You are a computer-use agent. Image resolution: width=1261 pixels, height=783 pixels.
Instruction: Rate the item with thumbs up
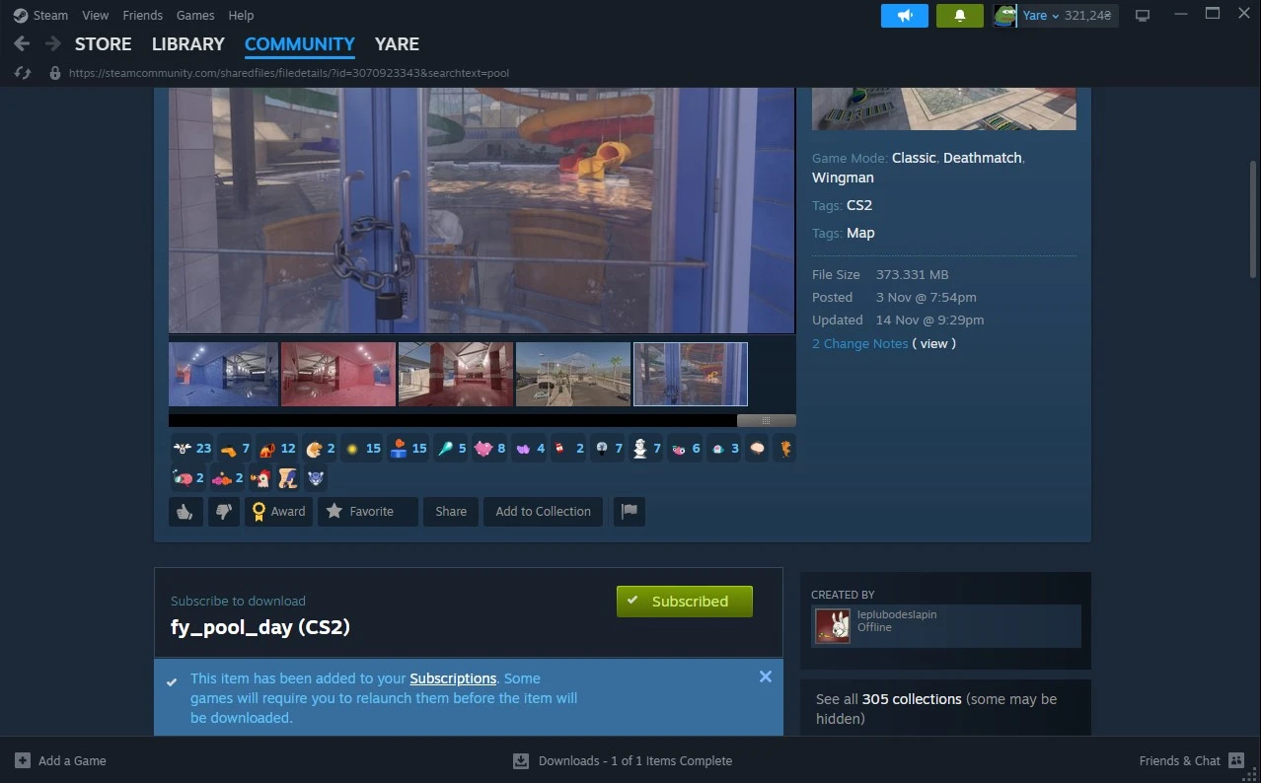point(185,511)
